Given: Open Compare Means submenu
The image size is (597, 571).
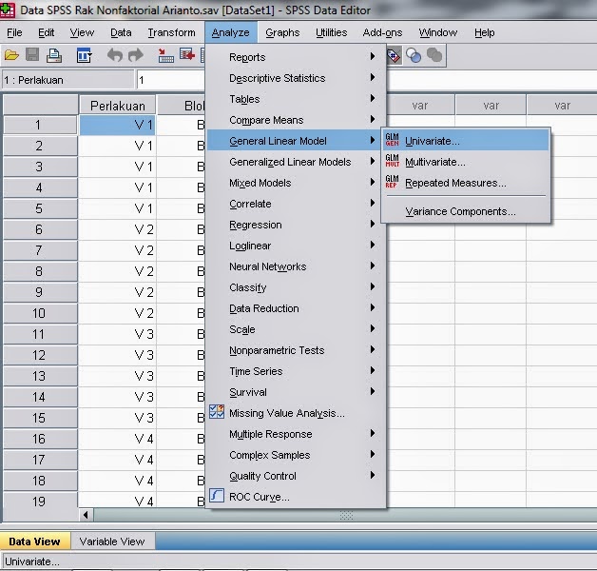Looking at the screenshot, I should [x=296, y=120].
